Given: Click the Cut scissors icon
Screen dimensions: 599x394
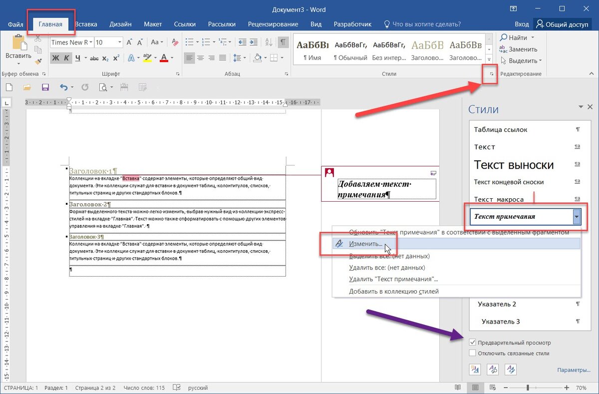Looking at the screenshot, I should [37, 39].
